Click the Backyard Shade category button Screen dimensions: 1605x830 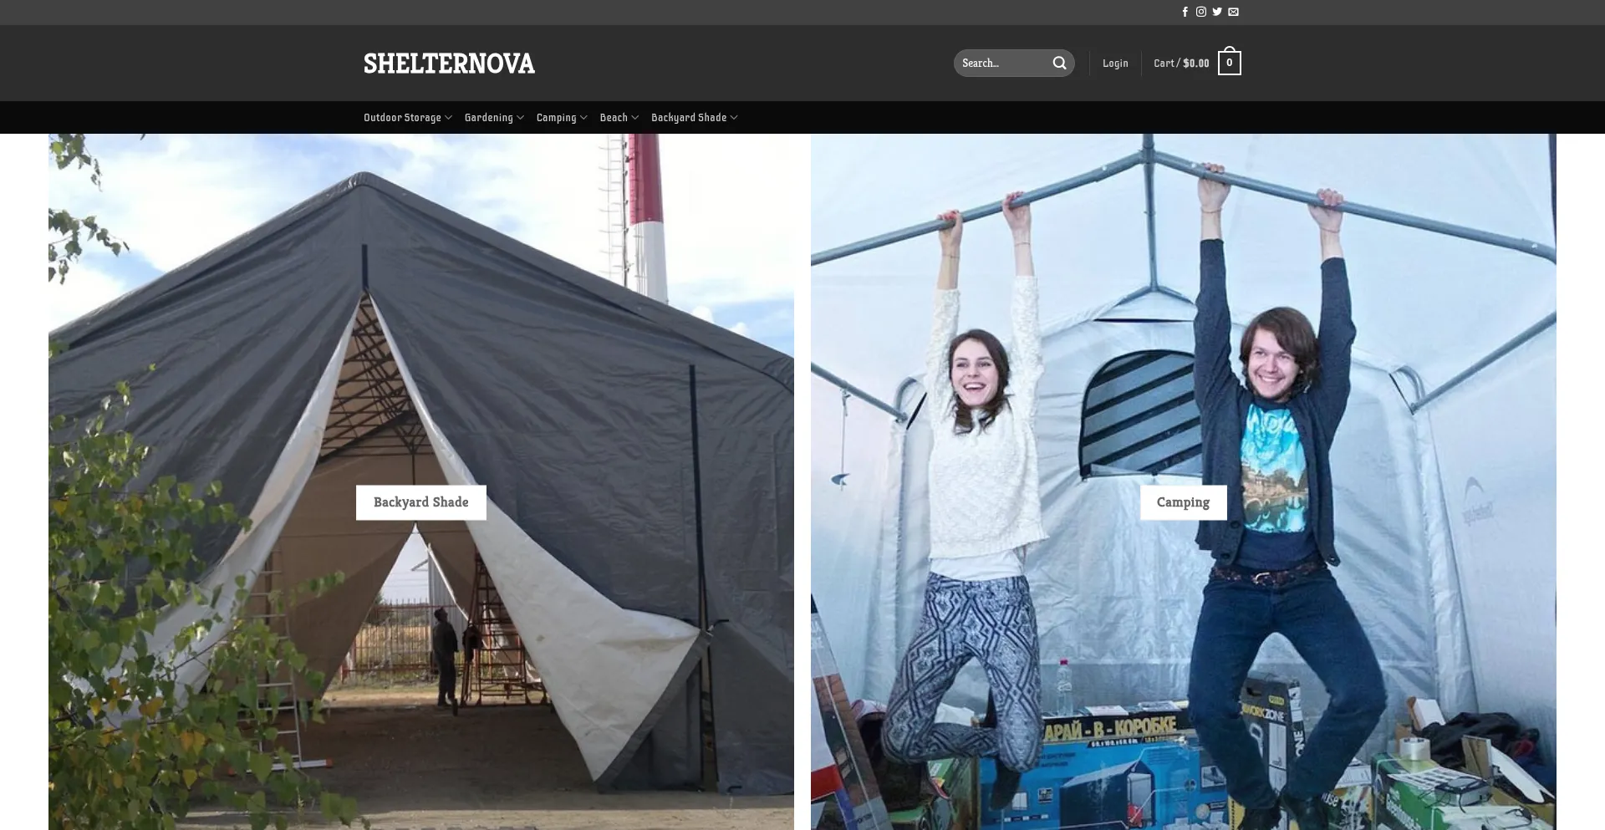[x=421, y=502]
